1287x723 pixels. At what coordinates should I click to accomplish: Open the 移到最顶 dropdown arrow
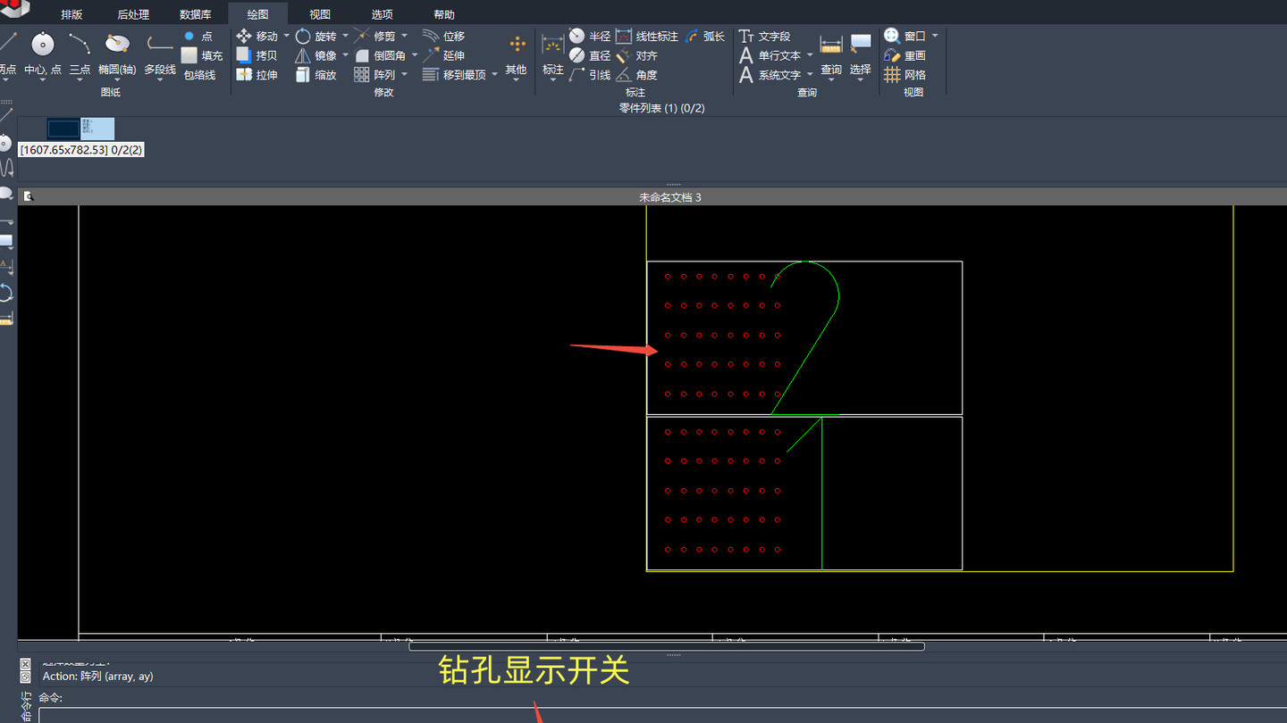coord(494,75)
